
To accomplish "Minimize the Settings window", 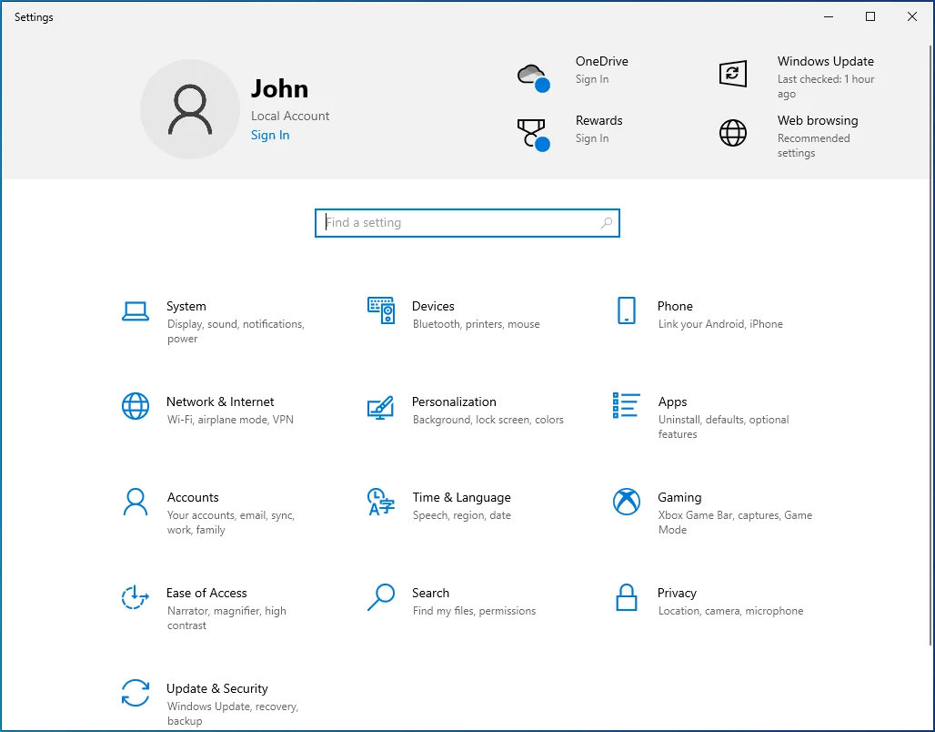I will click(x=829, y=16).
